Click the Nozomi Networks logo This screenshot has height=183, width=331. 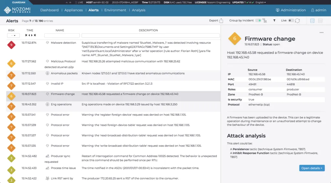[17, 10]
